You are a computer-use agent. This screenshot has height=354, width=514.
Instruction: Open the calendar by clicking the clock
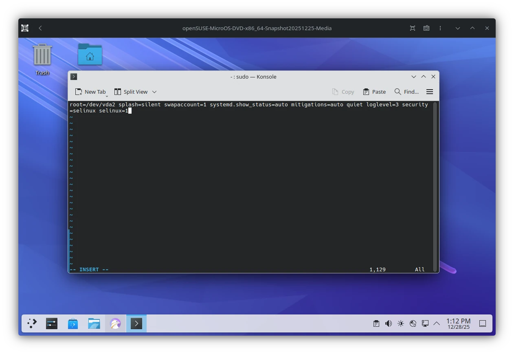tap(458, 323)
